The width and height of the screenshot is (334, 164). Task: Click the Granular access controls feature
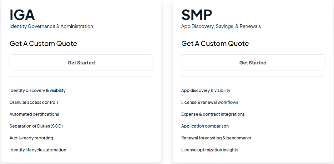pos(34,102)
